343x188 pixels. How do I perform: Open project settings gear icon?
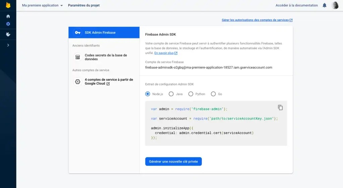8,24
